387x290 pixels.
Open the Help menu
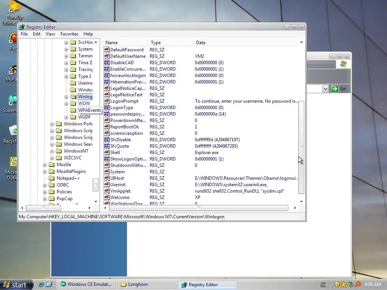tap(88, 34)
